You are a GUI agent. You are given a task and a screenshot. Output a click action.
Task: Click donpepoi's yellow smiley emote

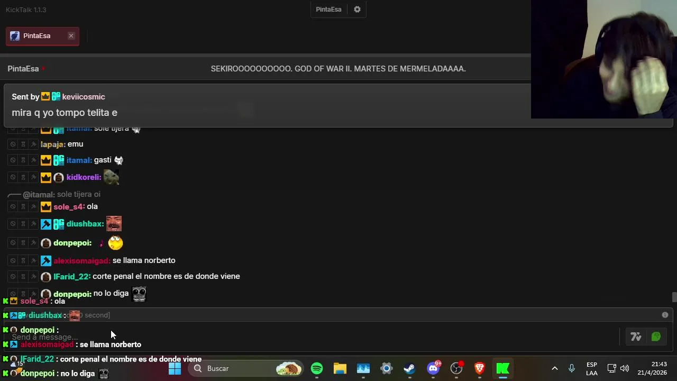(115, 243)
